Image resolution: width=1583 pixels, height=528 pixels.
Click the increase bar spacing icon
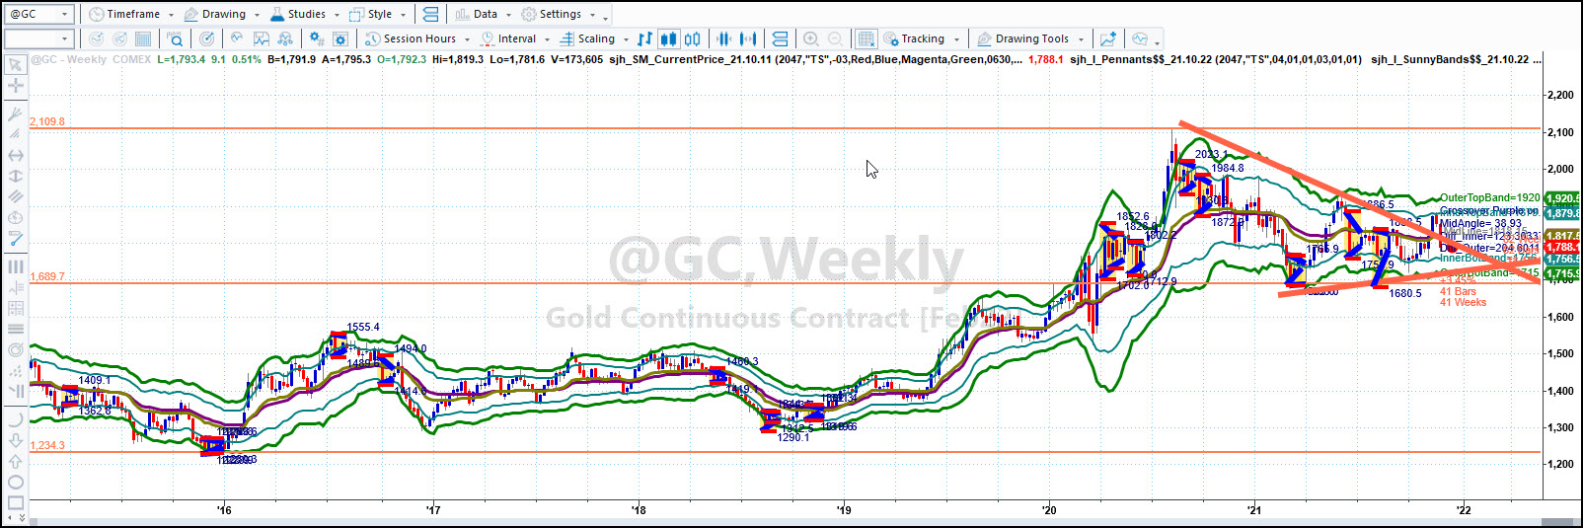[748, 38]
